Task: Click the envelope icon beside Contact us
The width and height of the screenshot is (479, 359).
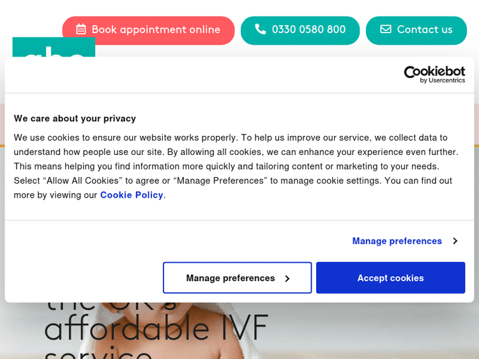Action: (x=386, y=29)
